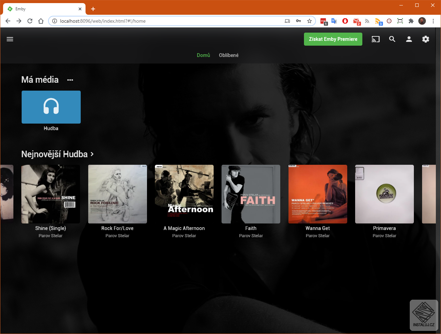Open a new browser tab
441x334 pixels.
pos(93,9)
